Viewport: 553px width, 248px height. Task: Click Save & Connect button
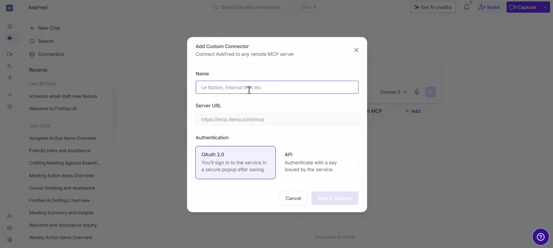[x=335, y=198]
